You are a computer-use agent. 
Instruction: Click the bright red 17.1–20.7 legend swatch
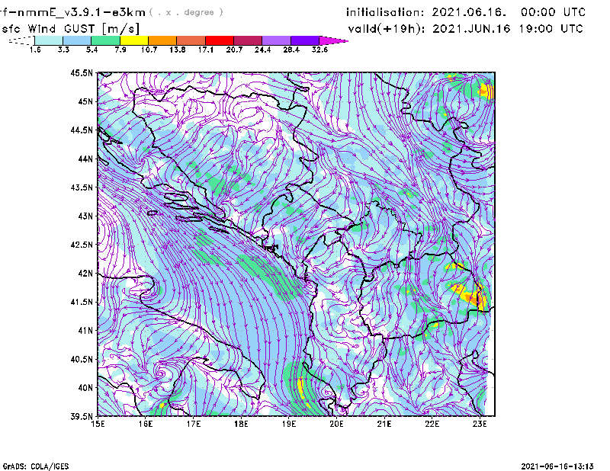pos(220,40)
